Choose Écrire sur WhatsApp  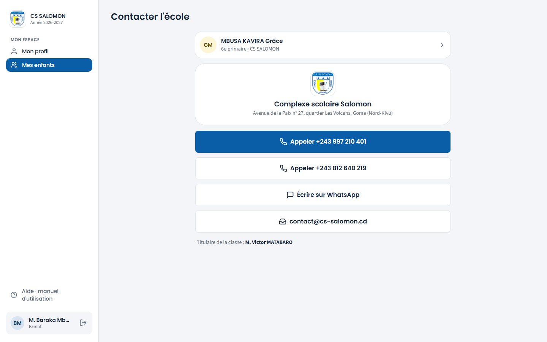coord(323,195)
